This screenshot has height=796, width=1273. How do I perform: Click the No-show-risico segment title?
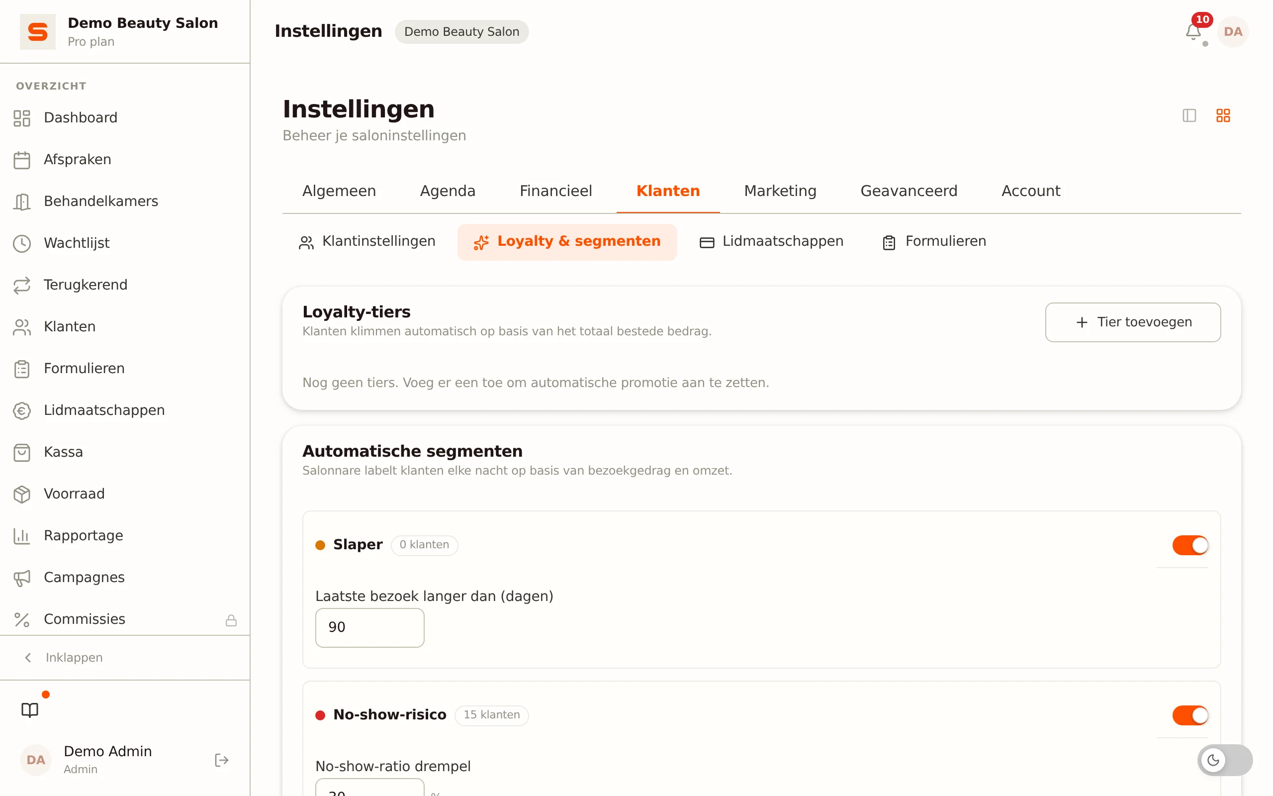click(x=390, y=714)
